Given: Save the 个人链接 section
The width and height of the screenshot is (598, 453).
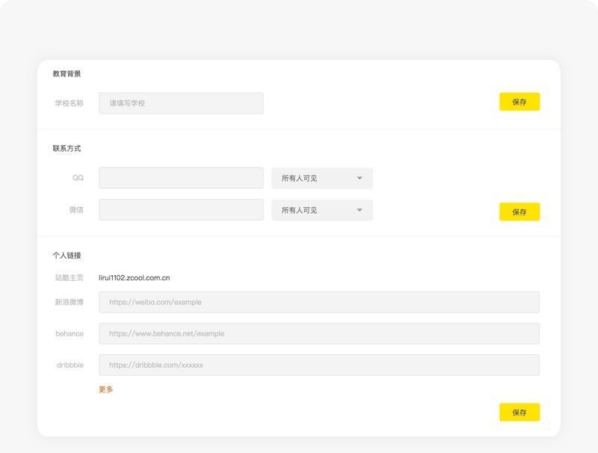Looking at the screenshot, I should tap(520, 412).
